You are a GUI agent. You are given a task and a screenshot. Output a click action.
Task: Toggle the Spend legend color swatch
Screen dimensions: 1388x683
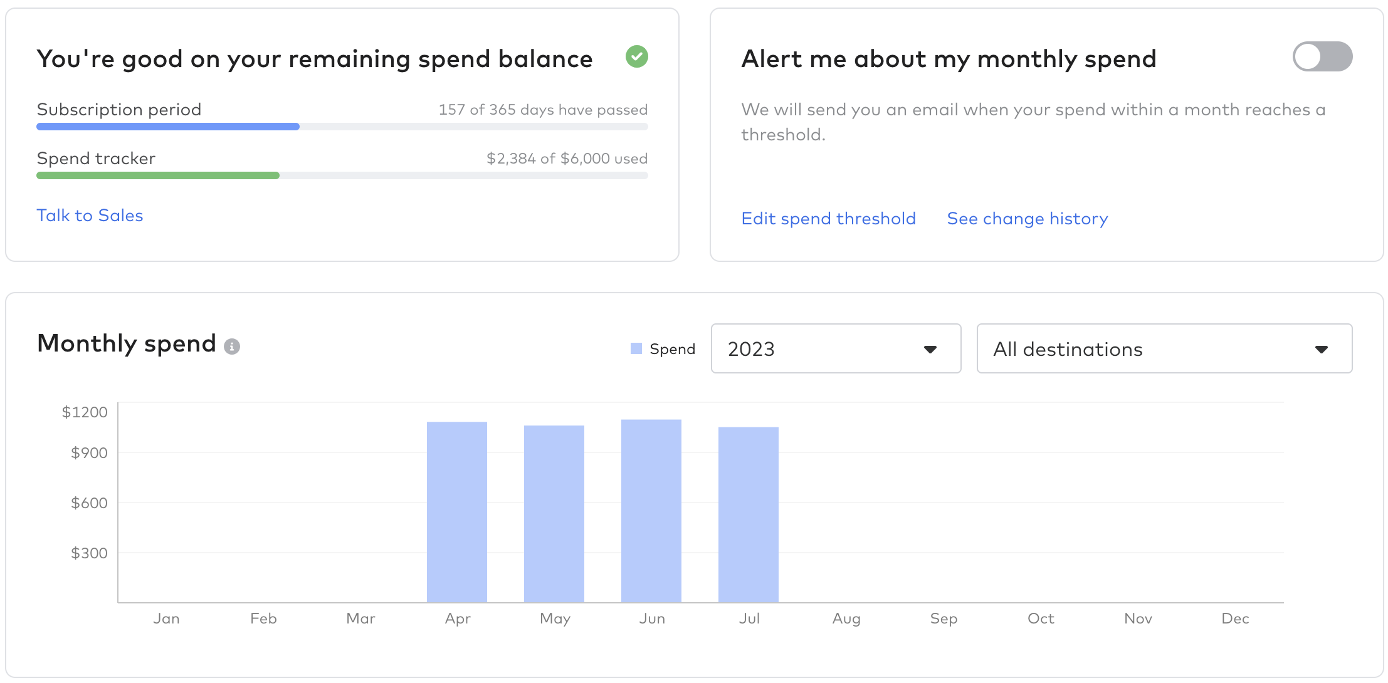click(636, 348)
